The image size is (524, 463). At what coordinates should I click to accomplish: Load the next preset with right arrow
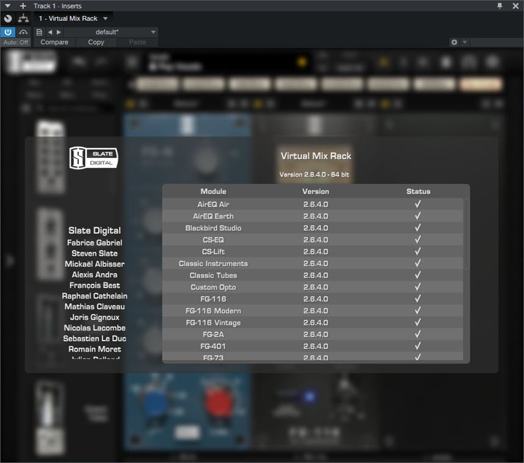tap(58, 32)
